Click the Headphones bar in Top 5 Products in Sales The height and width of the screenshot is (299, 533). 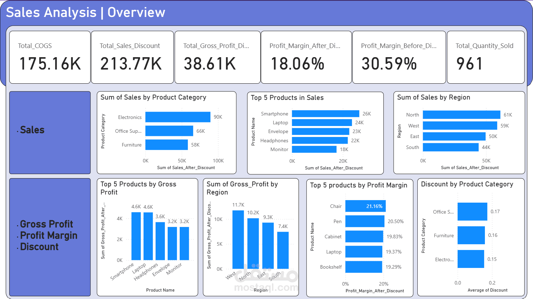point(320,140)
